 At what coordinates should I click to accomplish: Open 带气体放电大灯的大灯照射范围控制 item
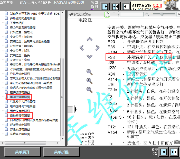35,78
